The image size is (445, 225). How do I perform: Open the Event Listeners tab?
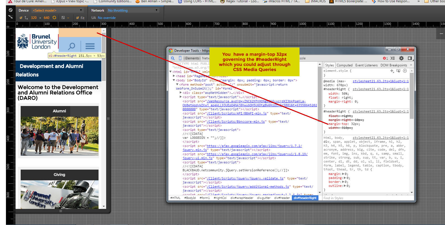pyautogui.click(x=367, y=65)
